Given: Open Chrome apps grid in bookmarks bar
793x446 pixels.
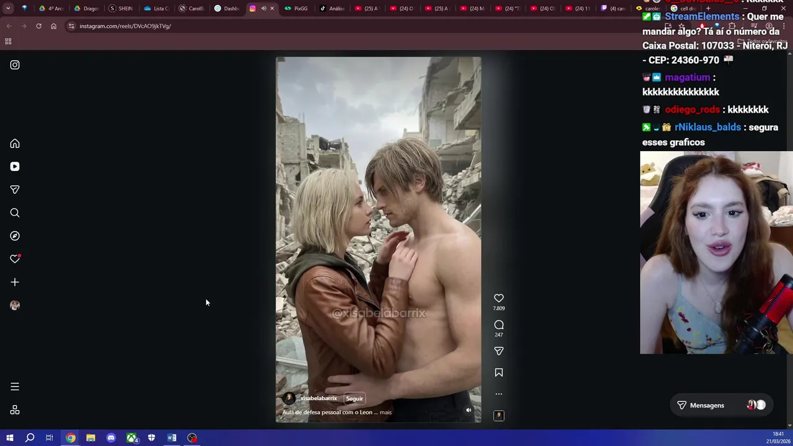Looking at the screenshot, I should [x=8, y=42].
